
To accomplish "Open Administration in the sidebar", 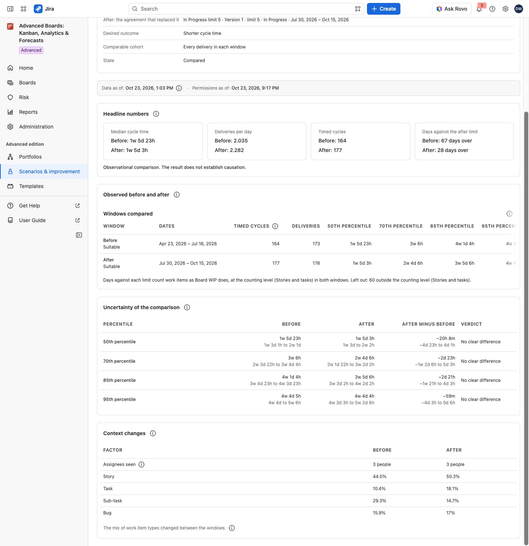I will [44, 127].
